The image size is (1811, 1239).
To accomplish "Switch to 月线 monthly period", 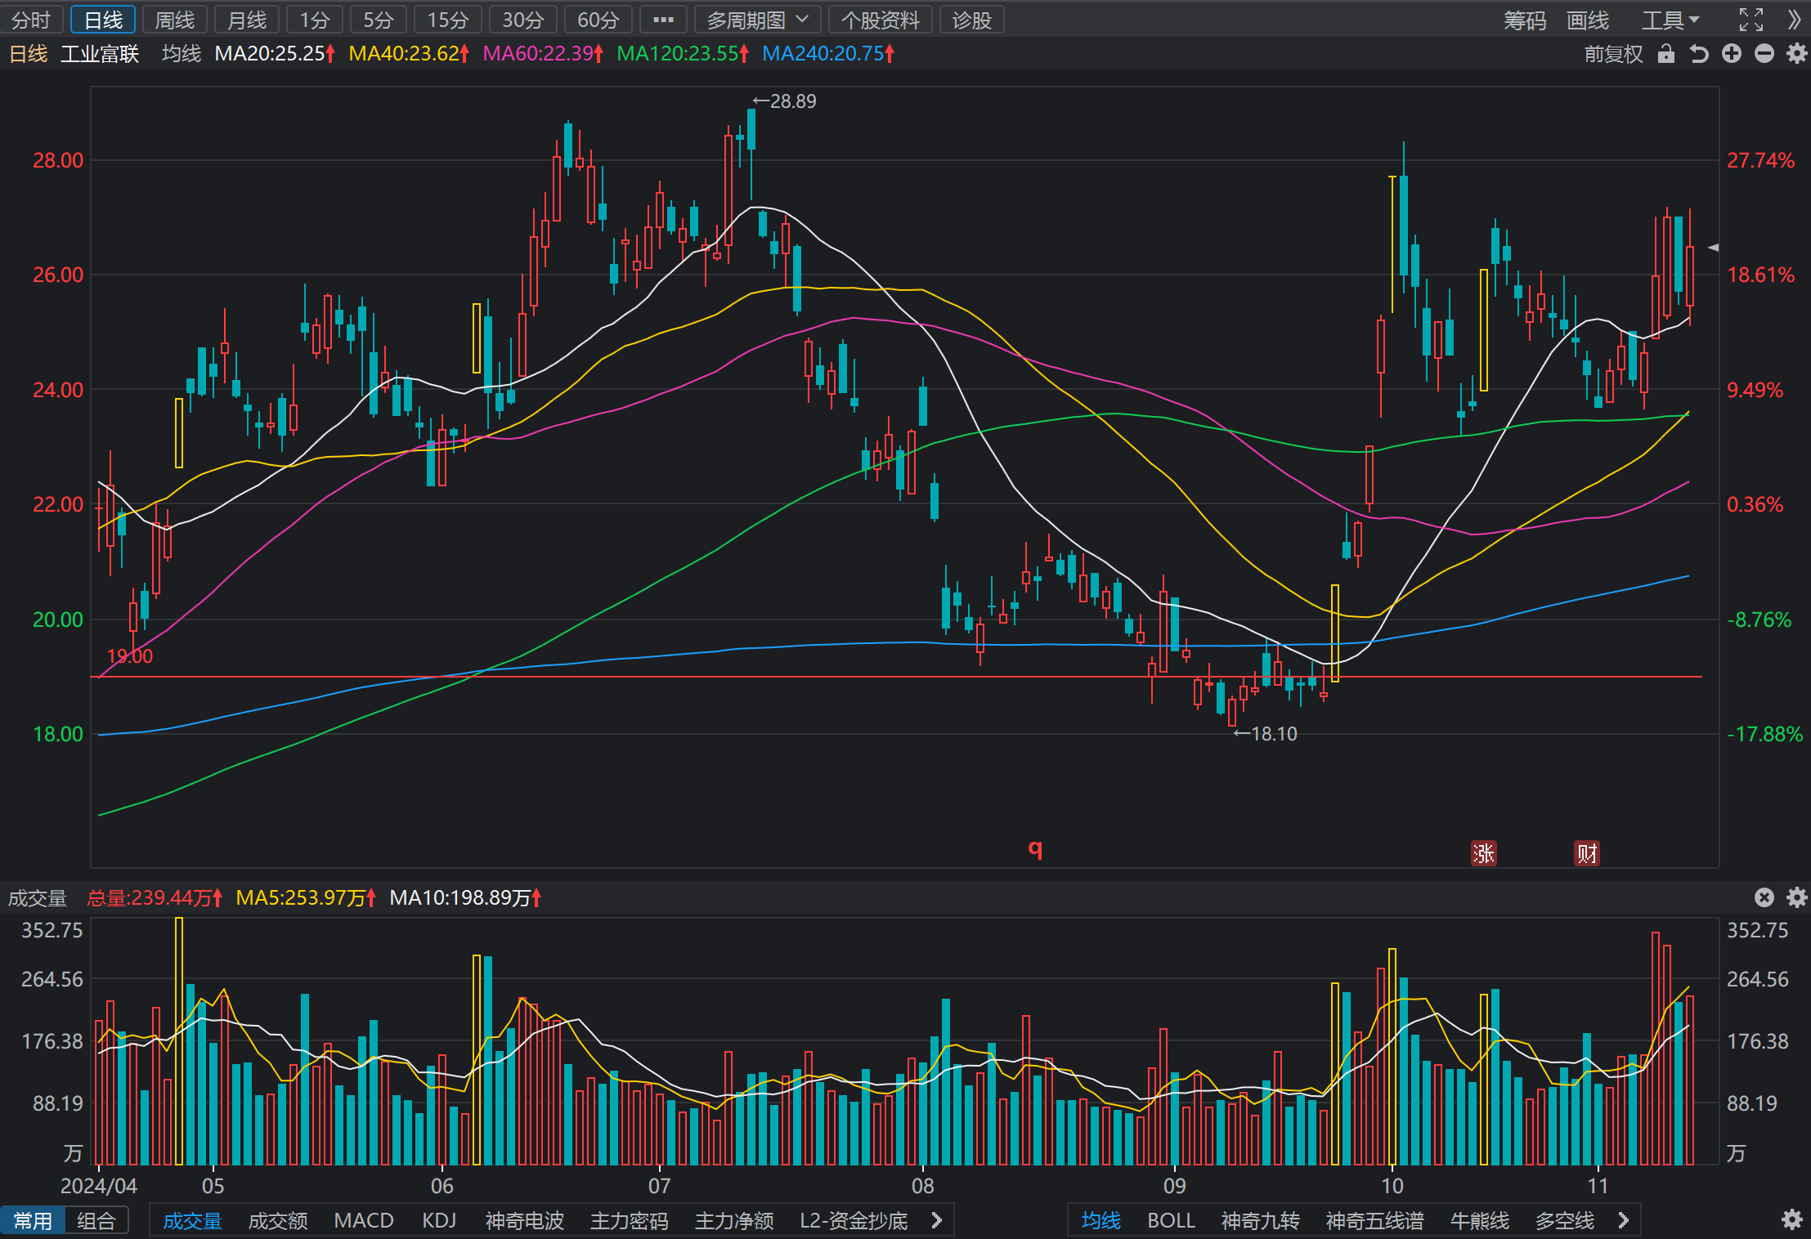I will [x=247, y=20].
